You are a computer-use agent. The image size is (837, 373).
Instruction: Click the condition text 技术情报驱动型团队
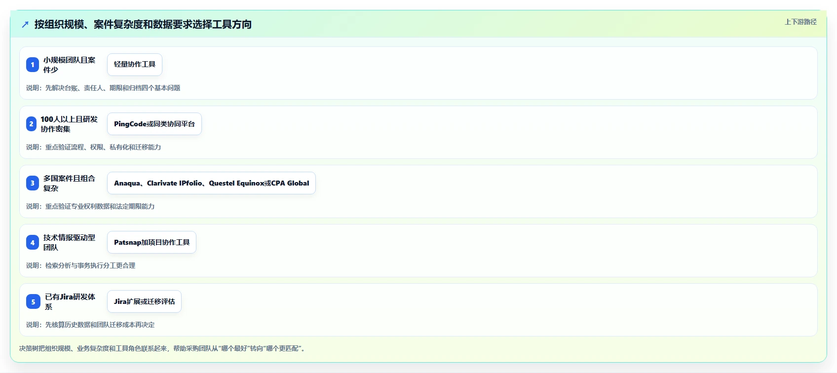tap(69, 242)
